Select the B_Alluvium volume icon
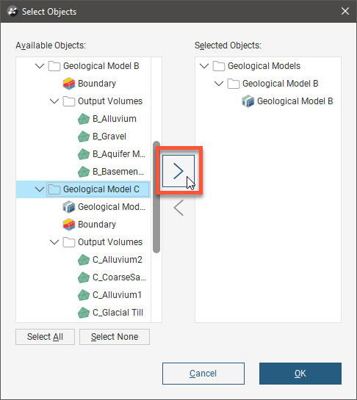The height and width of the screenshot is (400, 357). tap(84, 119)
